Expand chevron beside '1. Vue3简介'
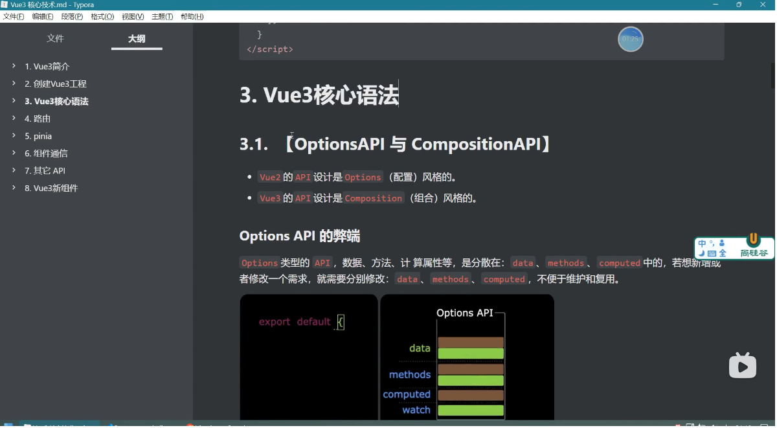Image resolution: width=777 pixels, height=428 pixels. pos(13,66)
